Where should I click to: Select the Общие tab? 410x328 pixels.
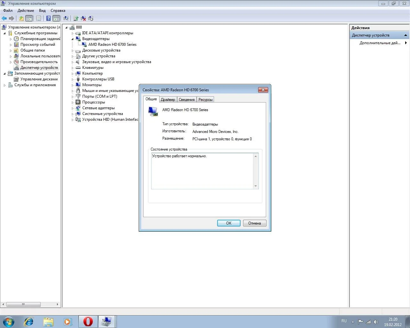click(x=151, y=99)
